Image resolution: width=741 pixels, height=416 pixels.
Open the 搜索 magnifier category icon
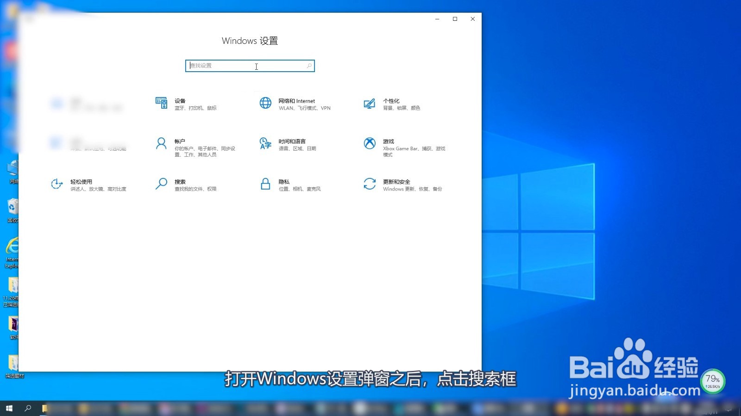(x=161, y=184)
